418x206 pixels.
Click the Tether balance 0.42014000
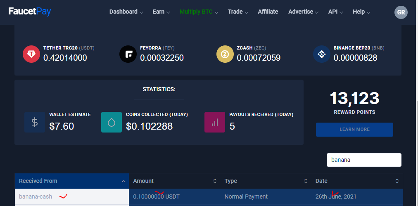pos(65,58)
